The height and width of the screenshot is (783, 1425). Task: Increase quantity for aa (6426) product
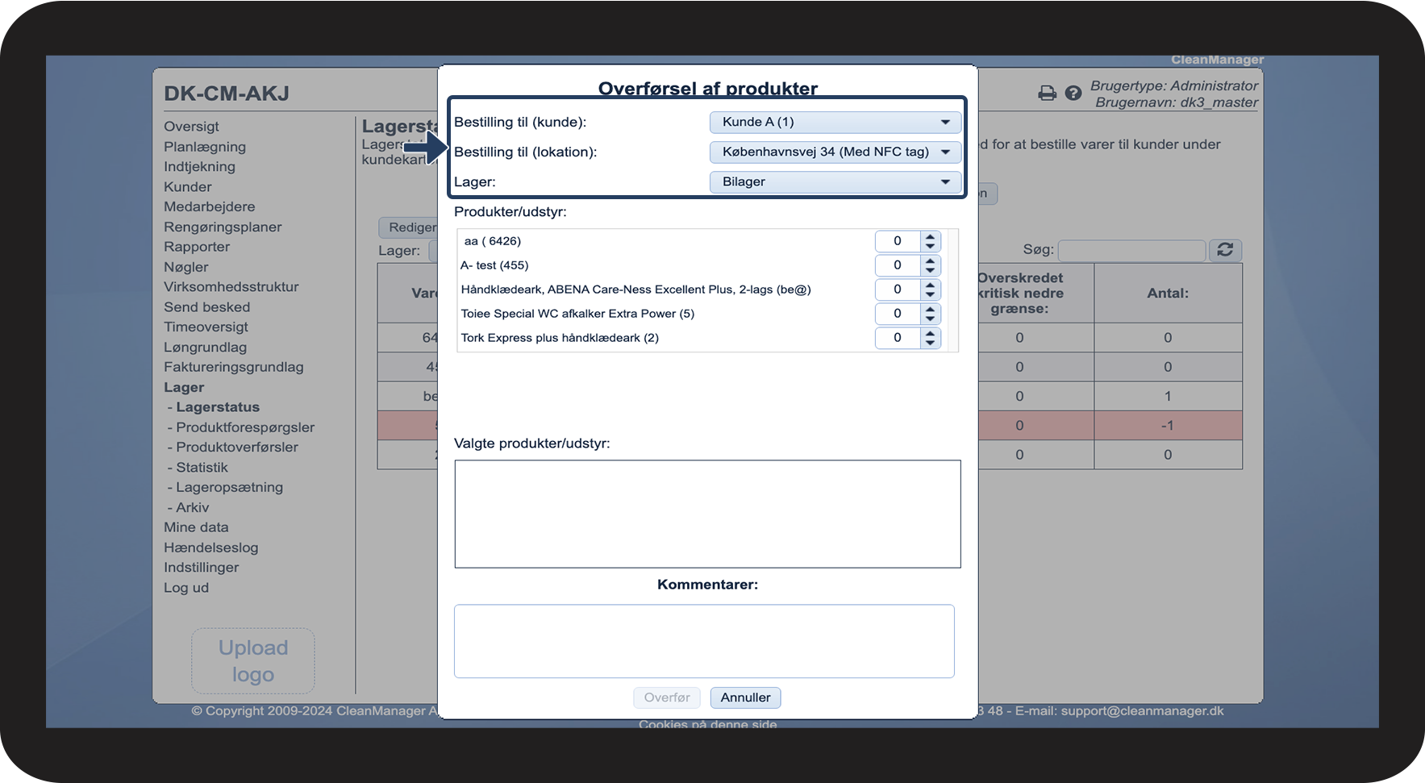(x=931, y=236)
